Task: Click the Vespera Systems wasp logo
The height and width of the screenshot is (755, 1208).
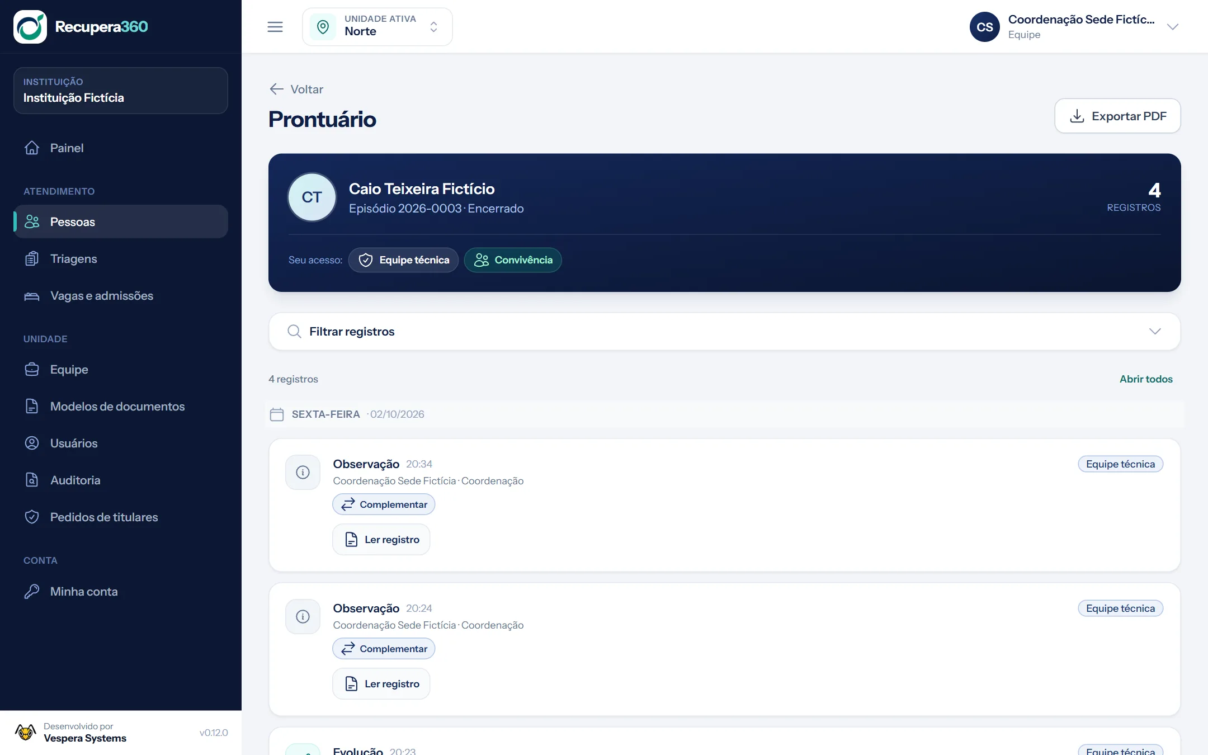Action: click(26, 732)
